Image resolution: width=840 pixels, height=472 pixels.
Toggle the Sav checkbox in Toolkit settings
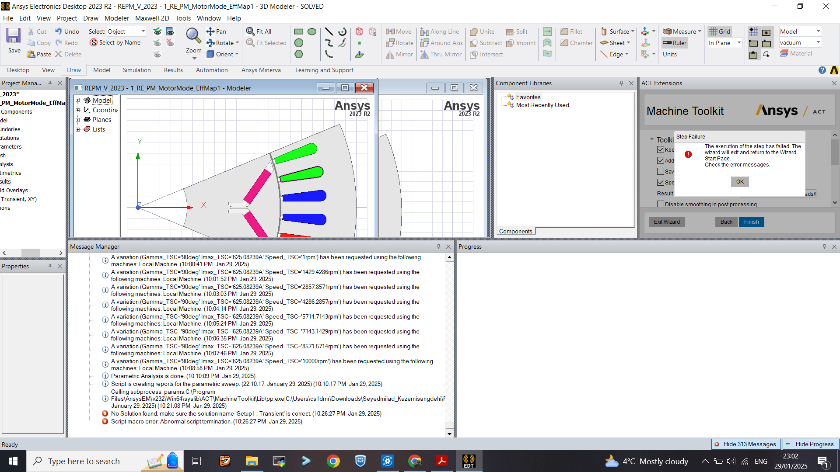coord(661,171)
